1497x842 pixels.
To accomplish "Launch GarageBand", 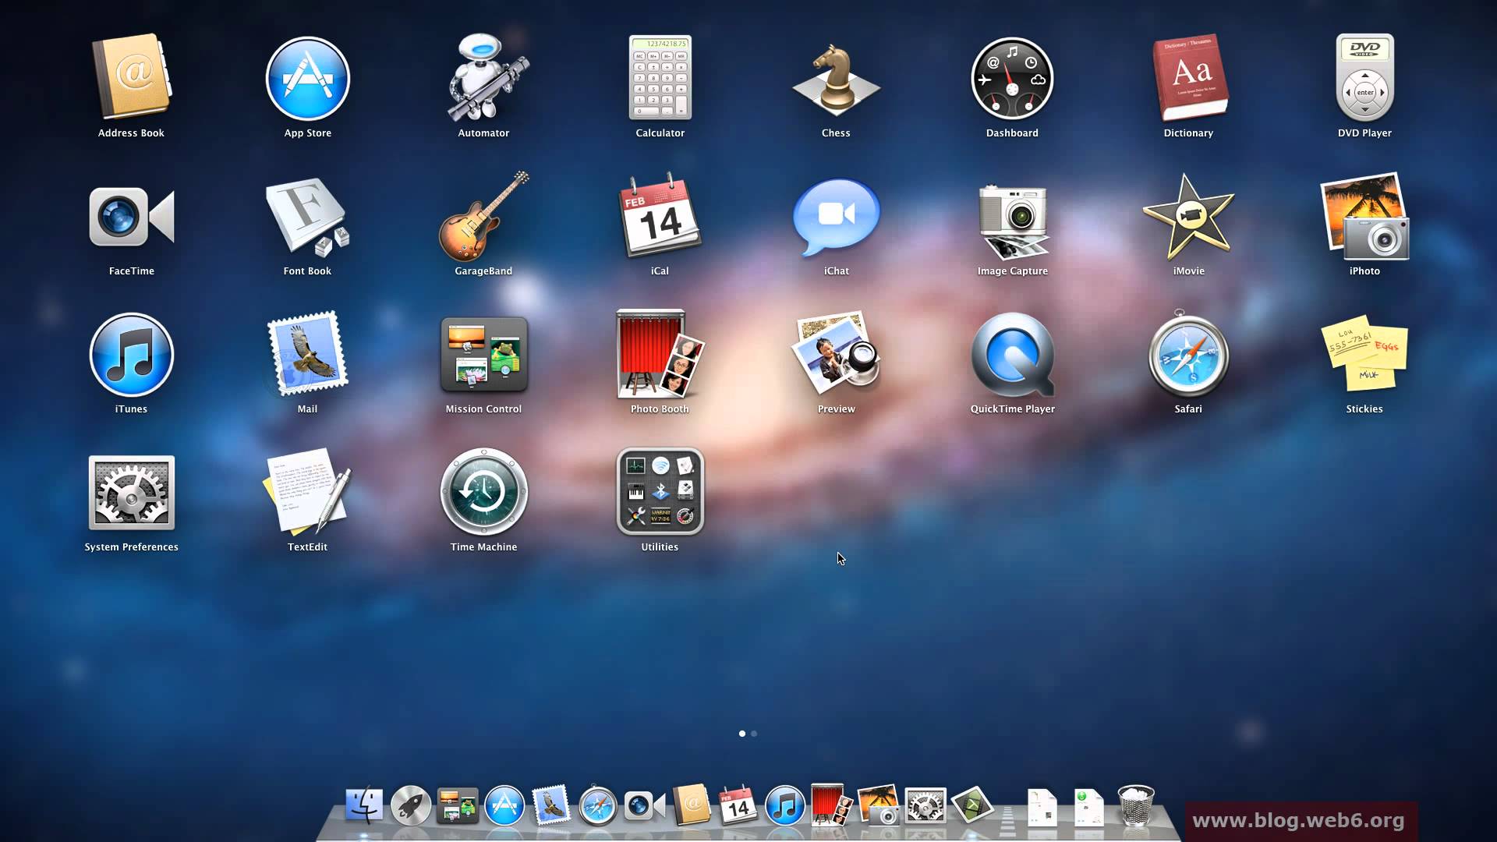I will point(483,217).
